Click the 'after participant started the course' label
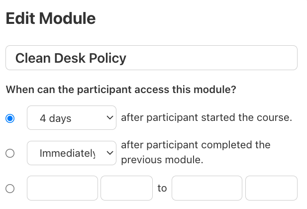This screenshot has height=209, width=307. point(206,118)
